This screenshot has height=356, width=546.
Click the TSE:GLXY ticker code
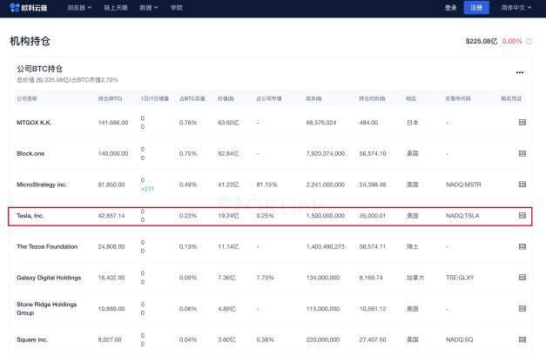tap(460, 278)
